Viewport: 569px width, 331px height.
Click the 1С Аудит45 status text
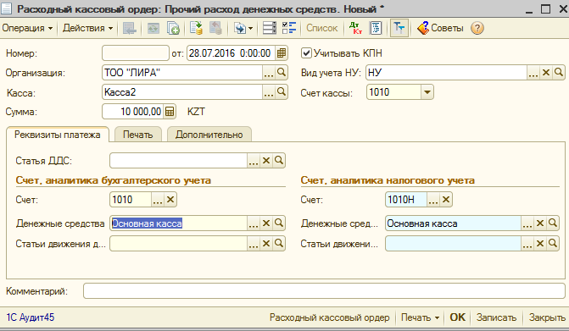(x=31, y=317)
